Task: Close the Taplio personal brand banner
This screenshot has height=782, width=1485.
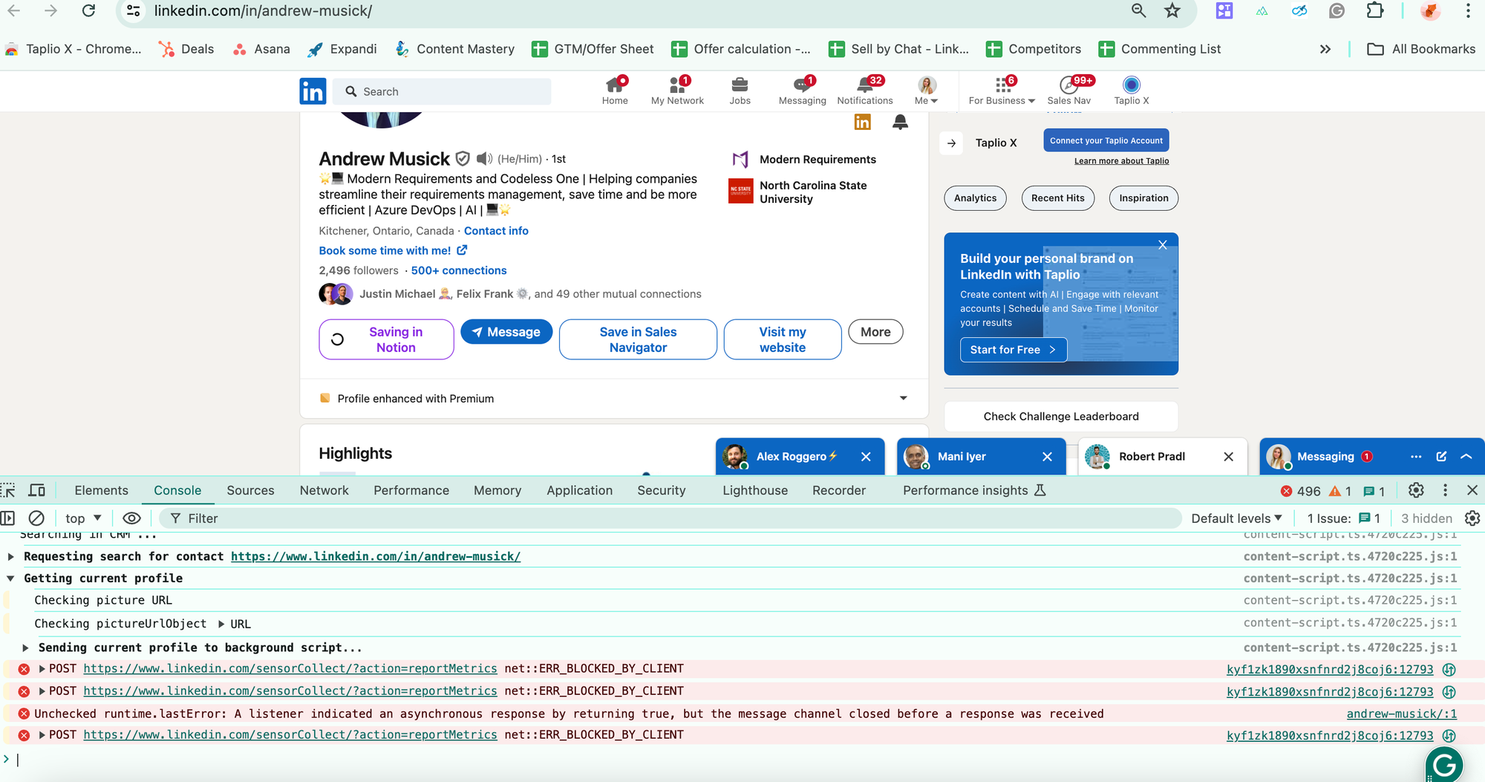Action: pyautogui.click(x=1163, y=245)
